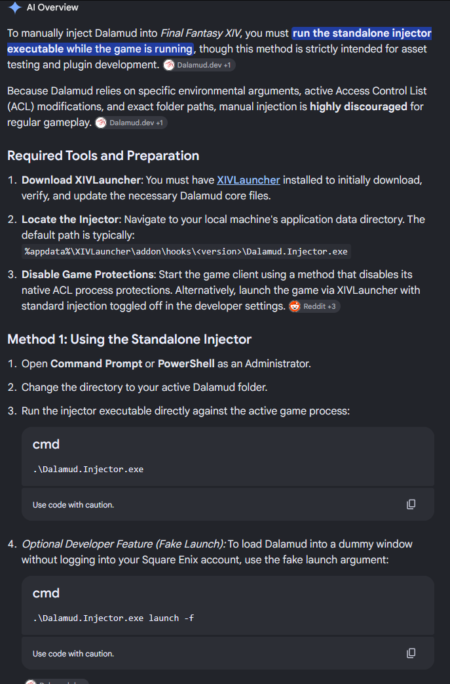Click the 'Method 1: Using the Standalone Injector' heading
The height and width of the screenshot is (684, 450).
click(x=130, y=339)
